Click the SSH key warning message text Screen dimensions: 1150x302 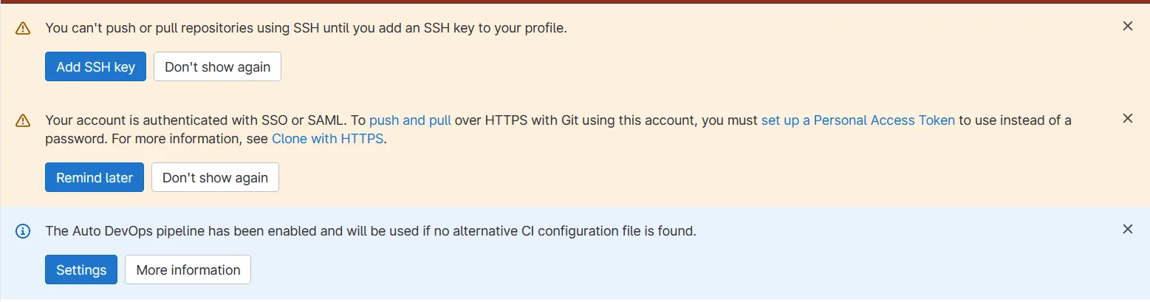[306, 28]
